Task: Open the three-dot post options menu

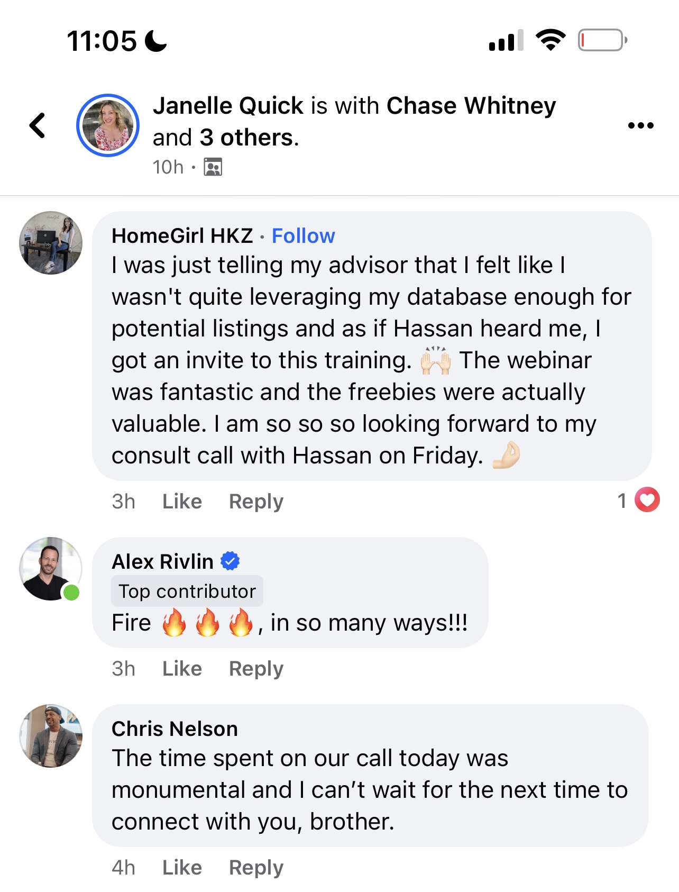Action: tap(640, 125)
